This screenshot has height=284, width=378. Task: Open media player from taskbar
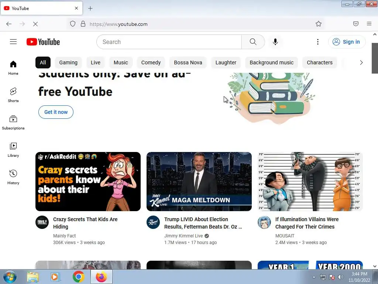pos(55,277)
